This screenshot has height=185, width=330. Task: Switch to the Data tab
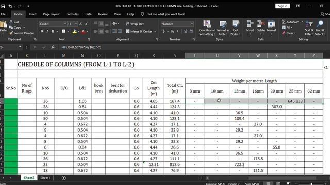[x=88, y=14]
